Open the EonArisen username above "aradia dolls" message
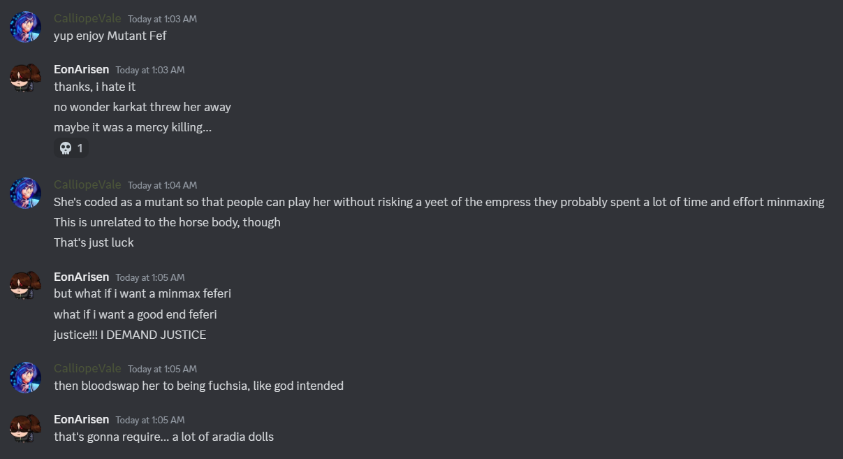 [81, 419]
